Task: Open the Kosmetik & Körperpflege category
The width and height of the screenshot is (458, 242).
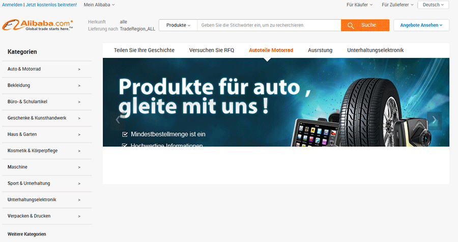Action: coord(33,151)
